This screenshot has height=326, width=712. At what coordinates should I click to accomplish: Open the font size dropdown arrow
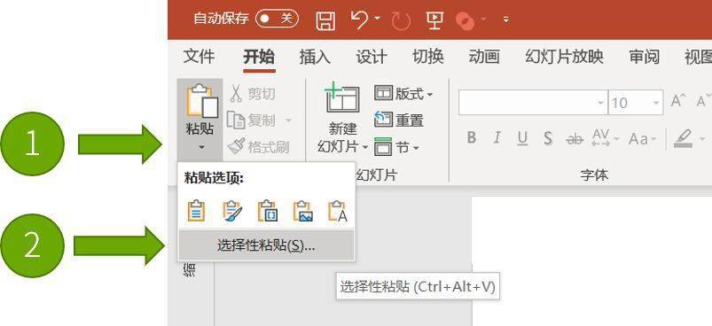point(656,103)
